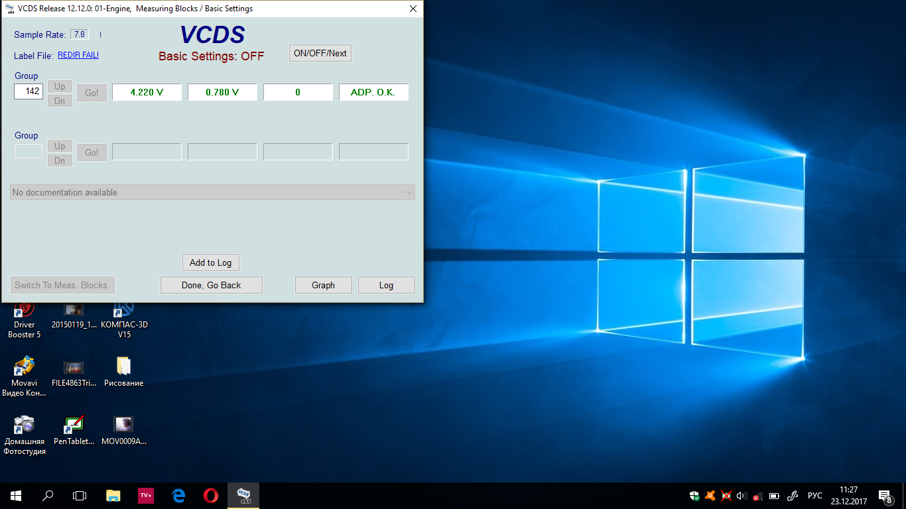Open Microsoft Edge from the taskbar
Image resolution: width=906 pixels, height=509 pixels.
178,495
